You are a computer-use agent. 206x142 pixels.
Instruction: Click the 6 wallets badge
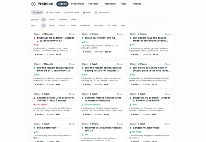click(135, 84)
